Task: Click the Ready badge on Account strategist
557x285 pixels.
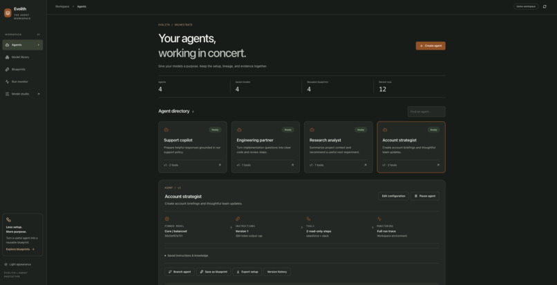Action: click(433, 130)
